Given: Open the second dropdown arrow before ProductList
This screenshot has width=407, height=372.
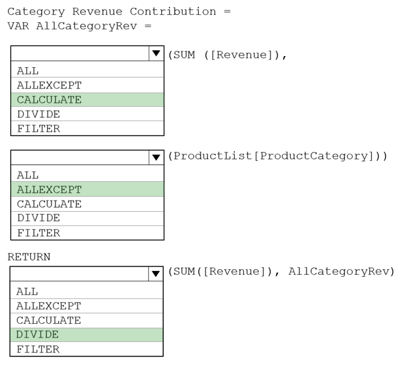Looking at the screenshot, I should pos(157,158).
